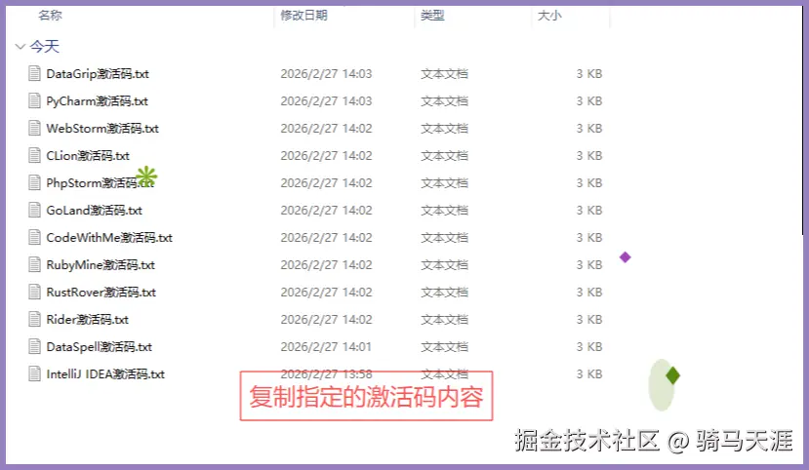Click 3 KB size in WebStorm row
The width and height of the screenshot is (809, 470).
pyautogui.click(x=589, y=129)
